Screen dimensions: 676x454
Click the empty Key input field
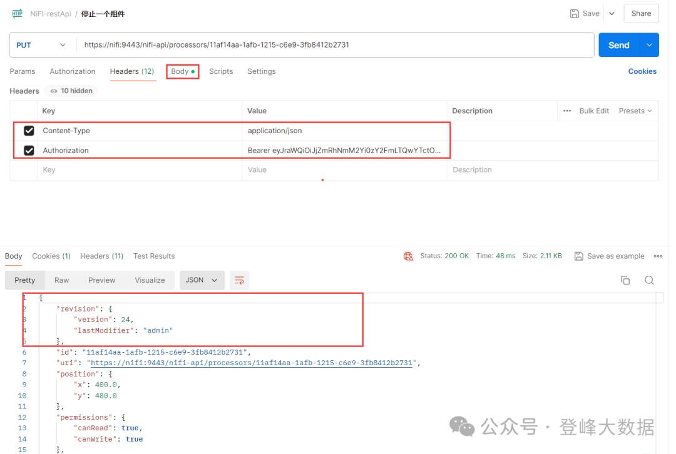pyautogui.click(x=140, y=169)
